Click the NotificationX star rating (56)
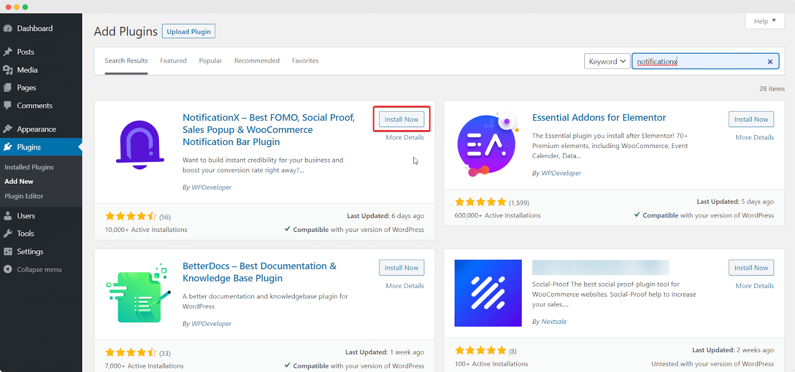Image resolution: width=795 pixels, height=372 pixels. 131,216
